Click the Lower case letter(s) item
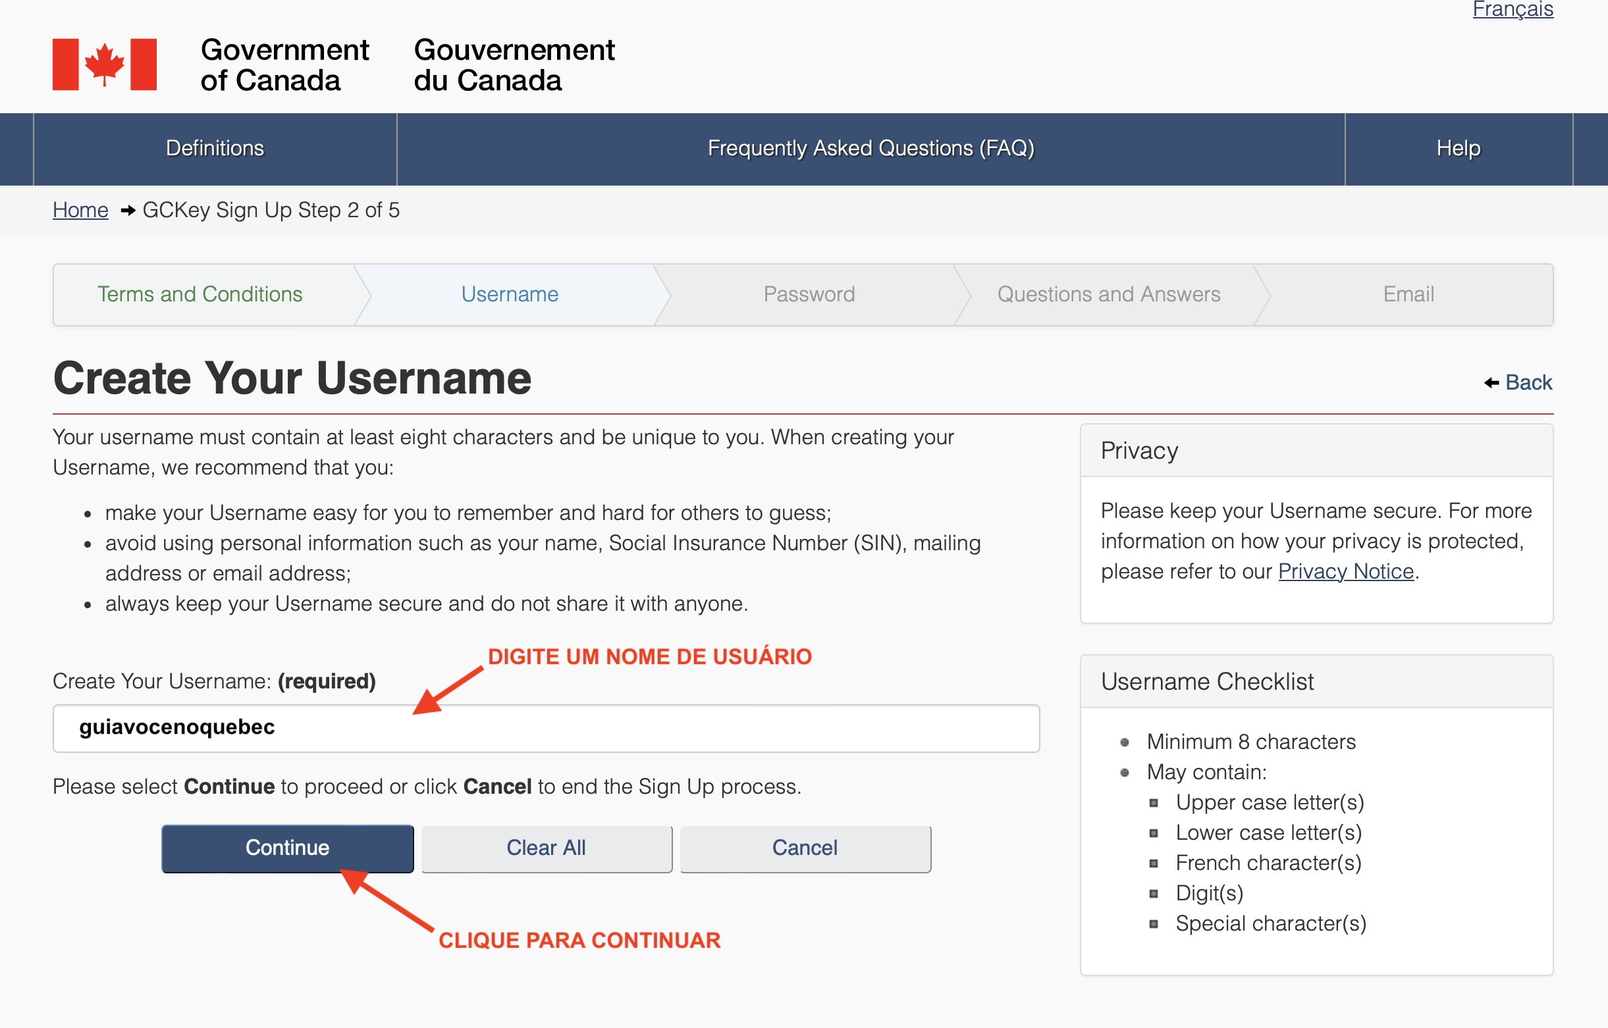This screenshot has height=1028, width=1608. [1268, 833]
